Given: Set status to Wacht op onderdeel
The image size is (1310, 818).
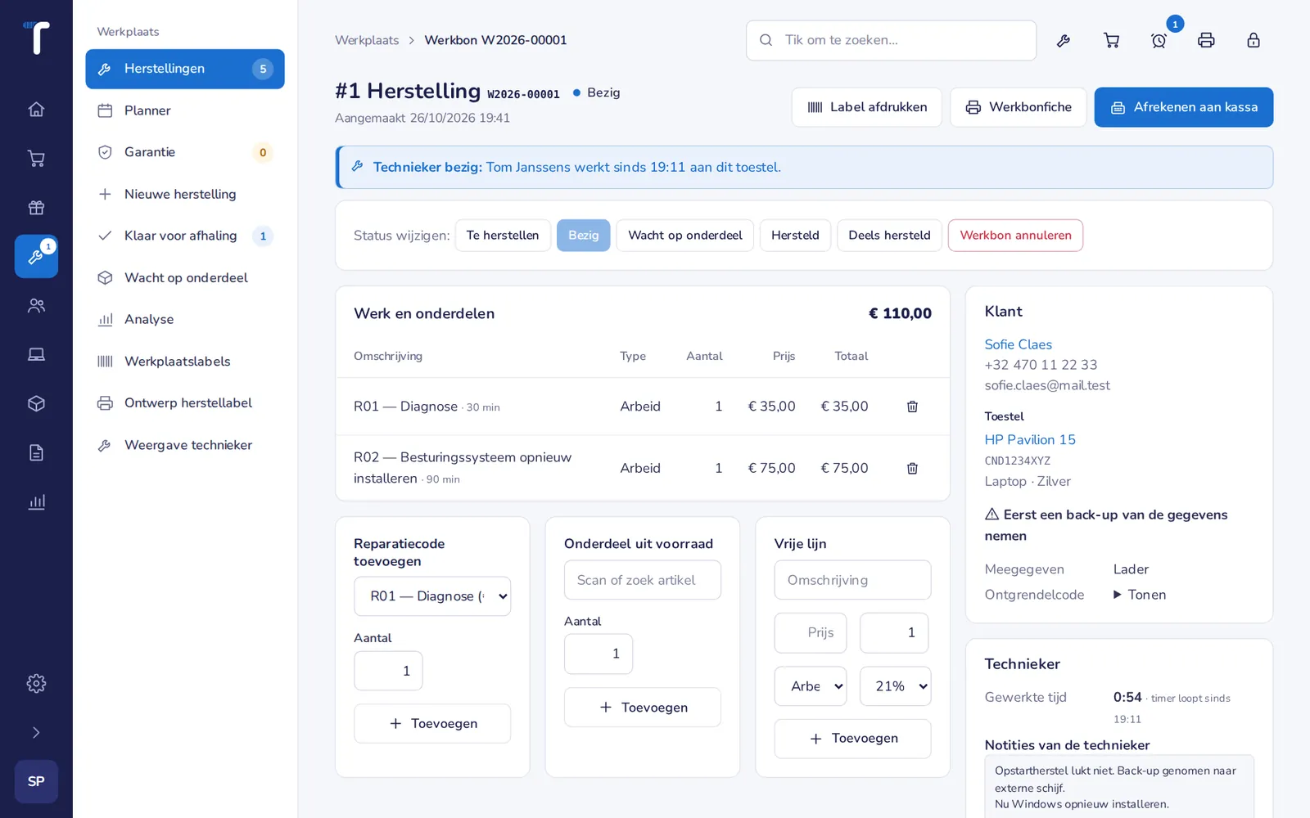Looking at the screenshot, I should (x=685, y=236).
